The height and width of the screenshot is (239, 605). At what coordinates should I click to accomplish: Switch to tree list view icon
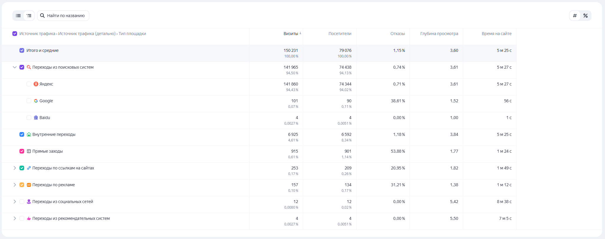pyautogui.click(x=29, y=16)
